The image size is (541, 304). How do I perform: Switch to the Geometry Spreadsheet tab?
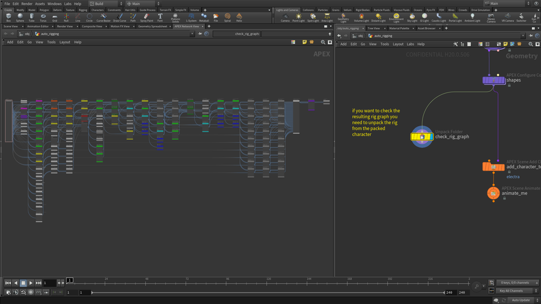(153, 26)
